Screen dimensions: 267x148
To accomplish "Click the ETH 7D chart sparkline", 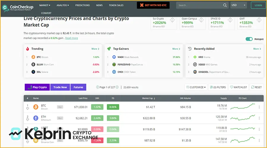I will coord(243,118).
